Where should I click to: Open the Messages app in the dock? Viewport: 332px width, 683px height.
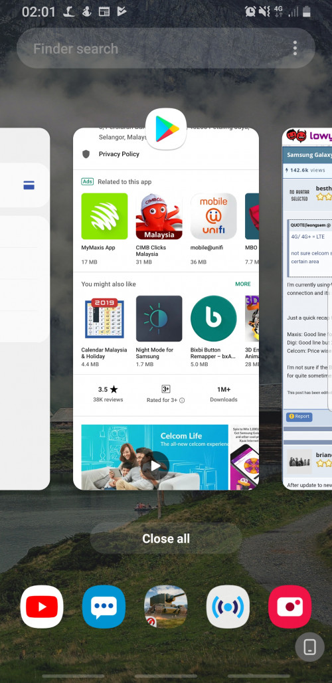pos(104,607)
